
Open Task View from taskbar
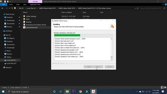[61, 92]
